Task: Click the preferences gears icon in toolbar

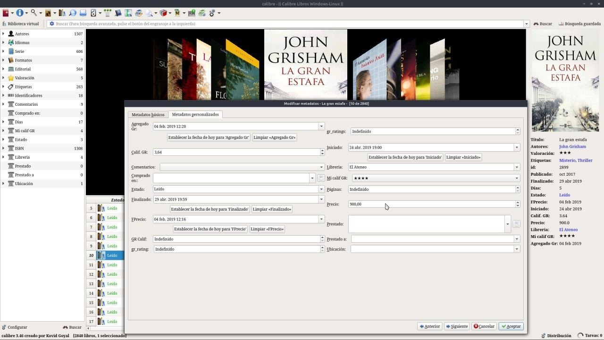Action: tap(211, 13)
